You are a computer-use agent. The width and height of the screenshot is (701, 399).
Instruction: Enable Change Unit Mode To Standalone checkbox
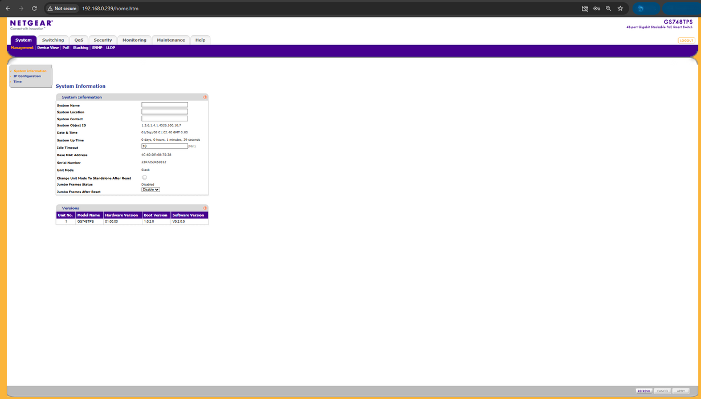click(144, 177)
